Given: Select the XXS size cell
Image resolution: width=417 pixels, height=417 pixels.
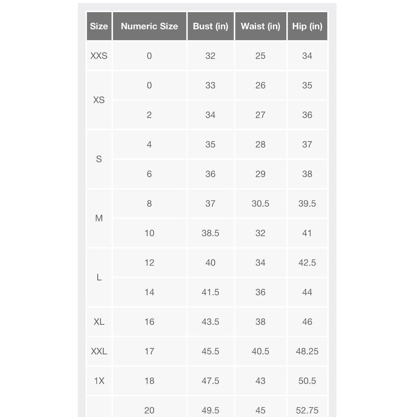Looking at the screenshot, I should pos(99,55).
